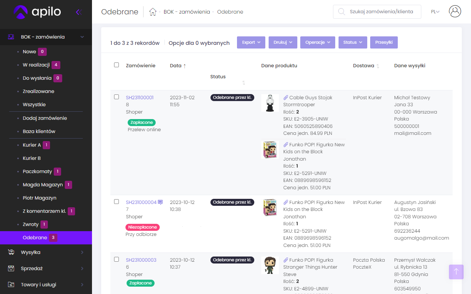This screenshot has height=294, width=471.
Task: Check the row checkbox of order SH231000004
Action: 116,201
